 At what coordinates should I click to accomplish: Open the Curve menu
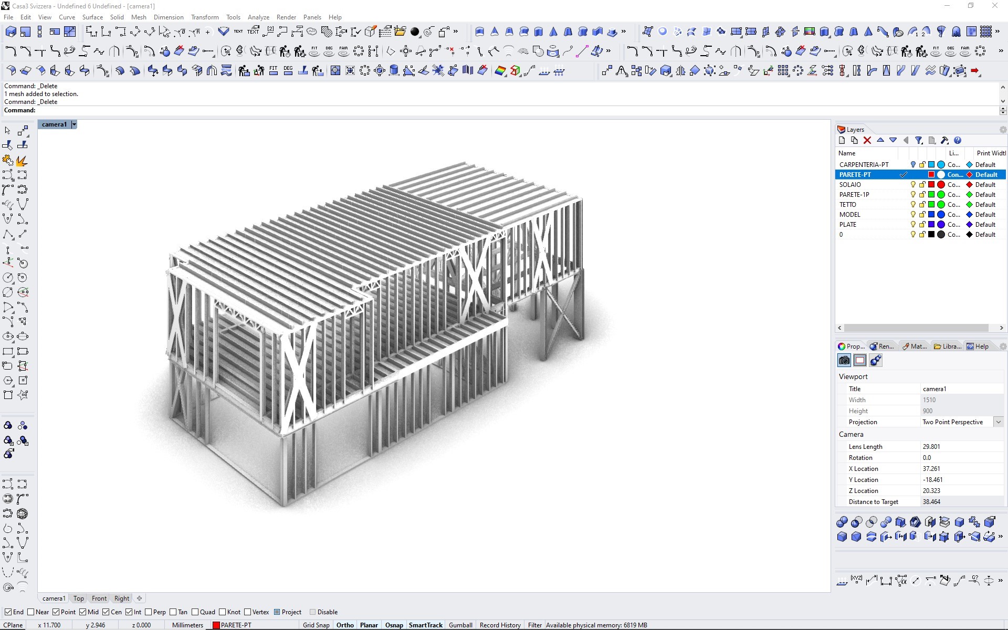[67, 17]
